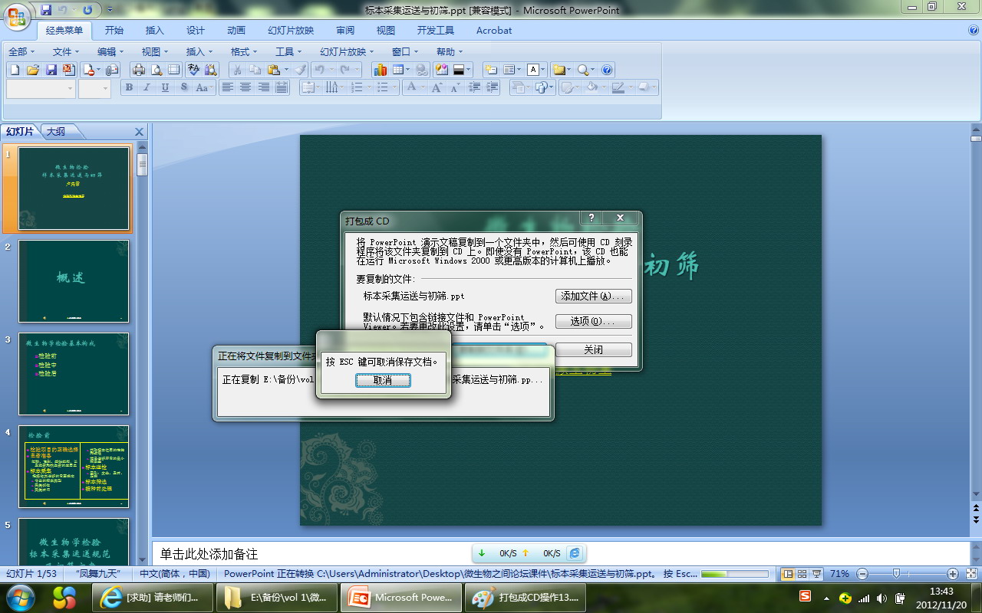Click the Underline formatting button

click(x=166, y=88)
